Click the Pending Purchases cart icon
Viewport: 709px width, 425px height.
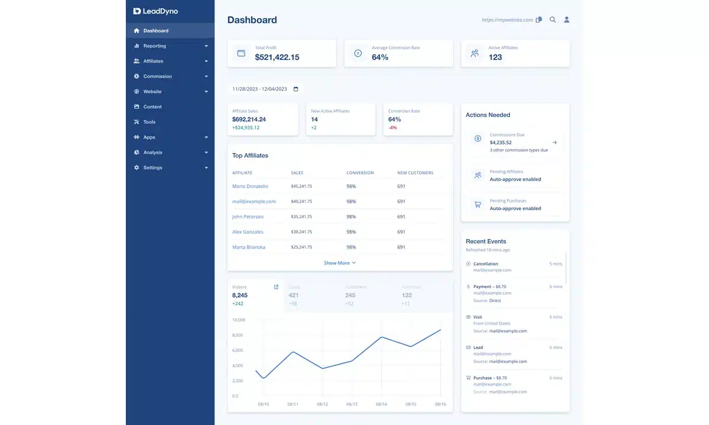pos(477,205)
